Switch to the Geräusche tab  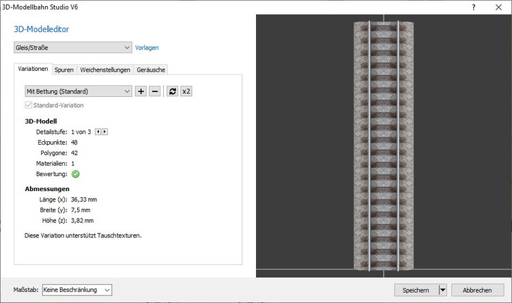(x=151, y=70)
